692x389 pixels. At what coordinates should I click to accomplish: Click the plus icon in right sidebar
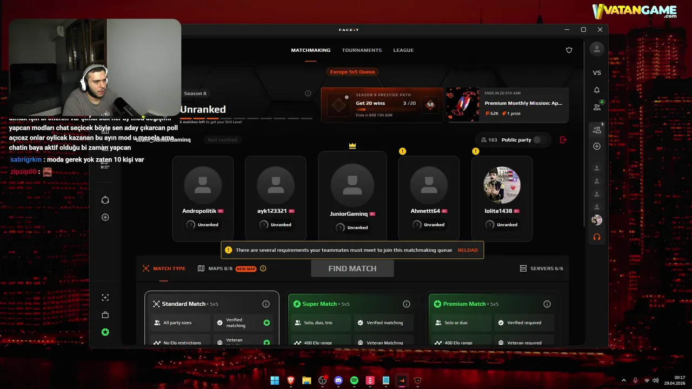[597, 146]
